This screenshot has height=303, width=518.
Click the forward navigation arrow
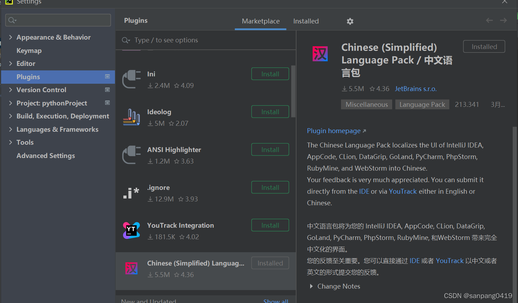click(x=503, y=21)
